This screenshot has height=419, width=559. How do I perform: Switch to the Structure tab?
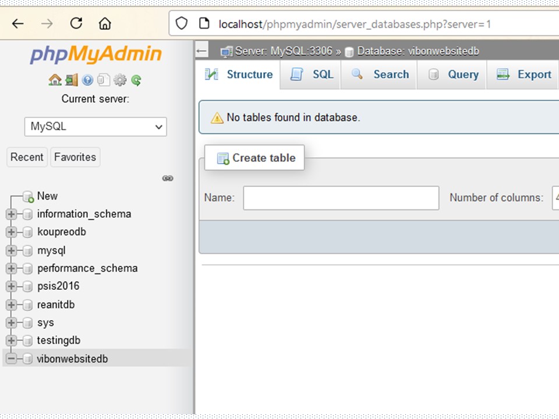238,74
